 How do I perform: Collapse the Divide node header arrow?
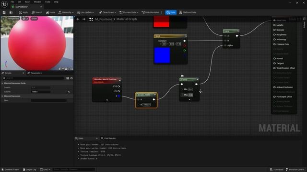coord(155,95)
